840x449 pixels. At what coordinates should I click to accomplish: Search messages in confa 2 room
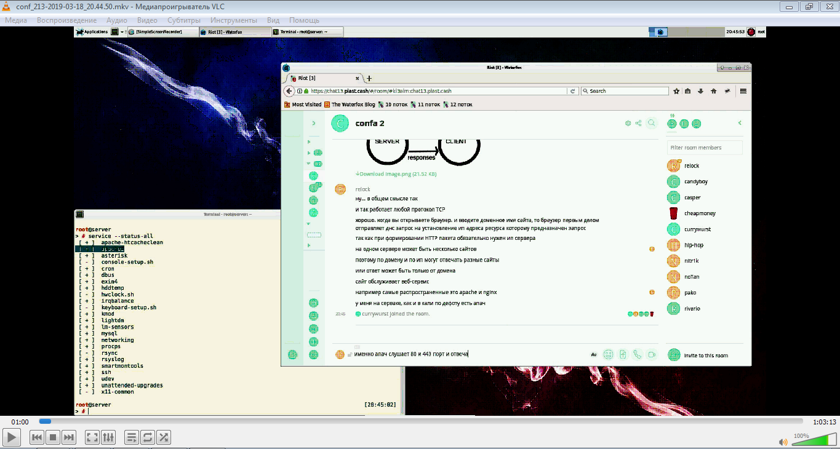652,123
